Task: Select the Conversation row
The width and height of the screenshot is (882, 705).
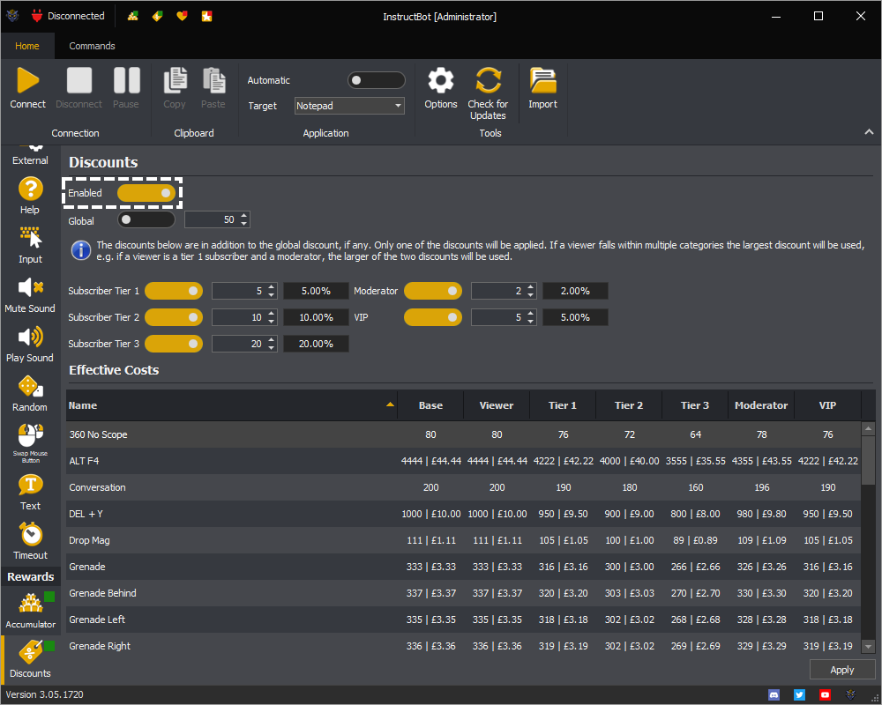Action: click(x=463, y=487)
